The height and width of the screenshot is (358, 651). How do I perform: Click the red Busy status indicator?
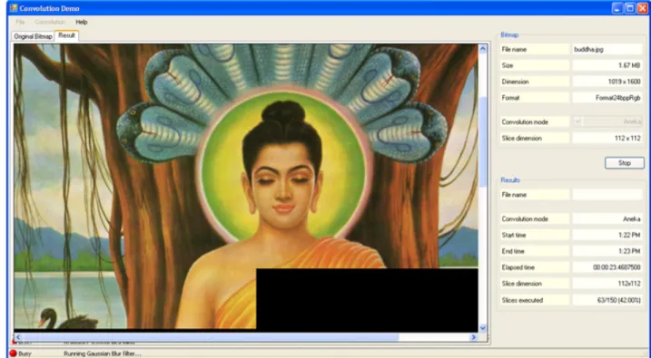14,353
